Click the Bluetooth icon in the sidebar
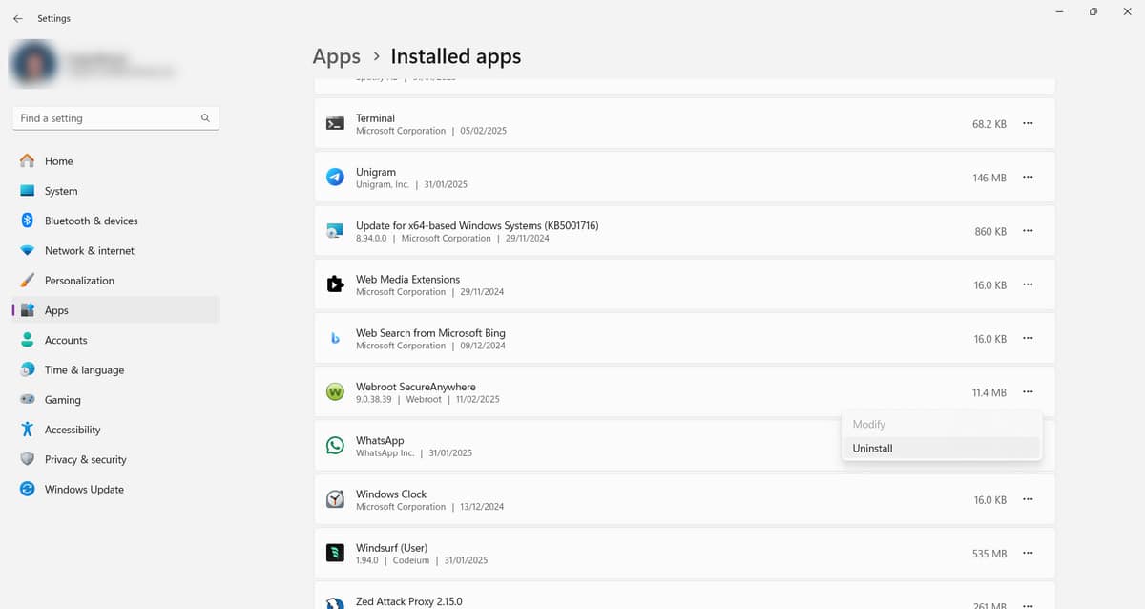 point(28,220)
